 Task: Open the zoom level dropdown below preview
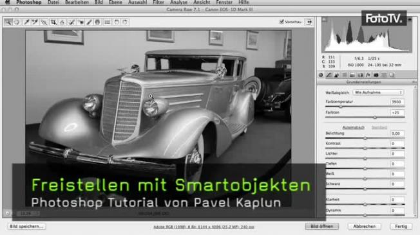click(x=28, y=213)
